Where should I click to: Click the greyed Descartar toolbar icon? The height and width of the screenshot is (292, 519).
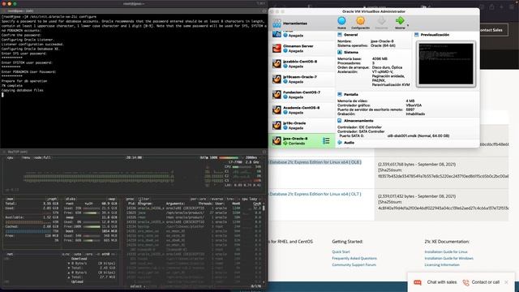pyautogui.click(x=381, y=21)
